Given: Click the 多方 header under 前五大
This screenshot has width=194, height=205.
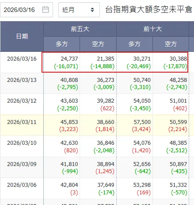Looking at the screenshot, I should 61,44.
